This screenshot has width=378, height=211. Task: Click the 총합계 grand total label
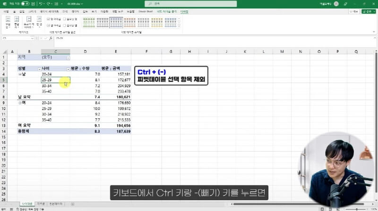pyautogui.click(x=23, y=131)
